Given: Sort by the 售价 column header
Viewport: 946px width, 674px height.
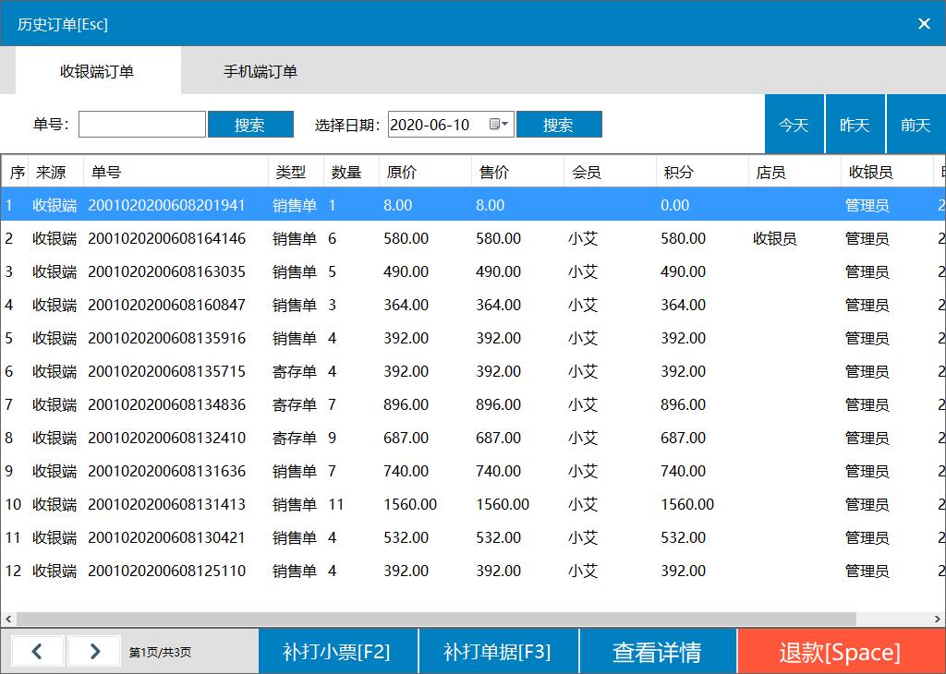Looking at the screenshot, I should point(515,173).
